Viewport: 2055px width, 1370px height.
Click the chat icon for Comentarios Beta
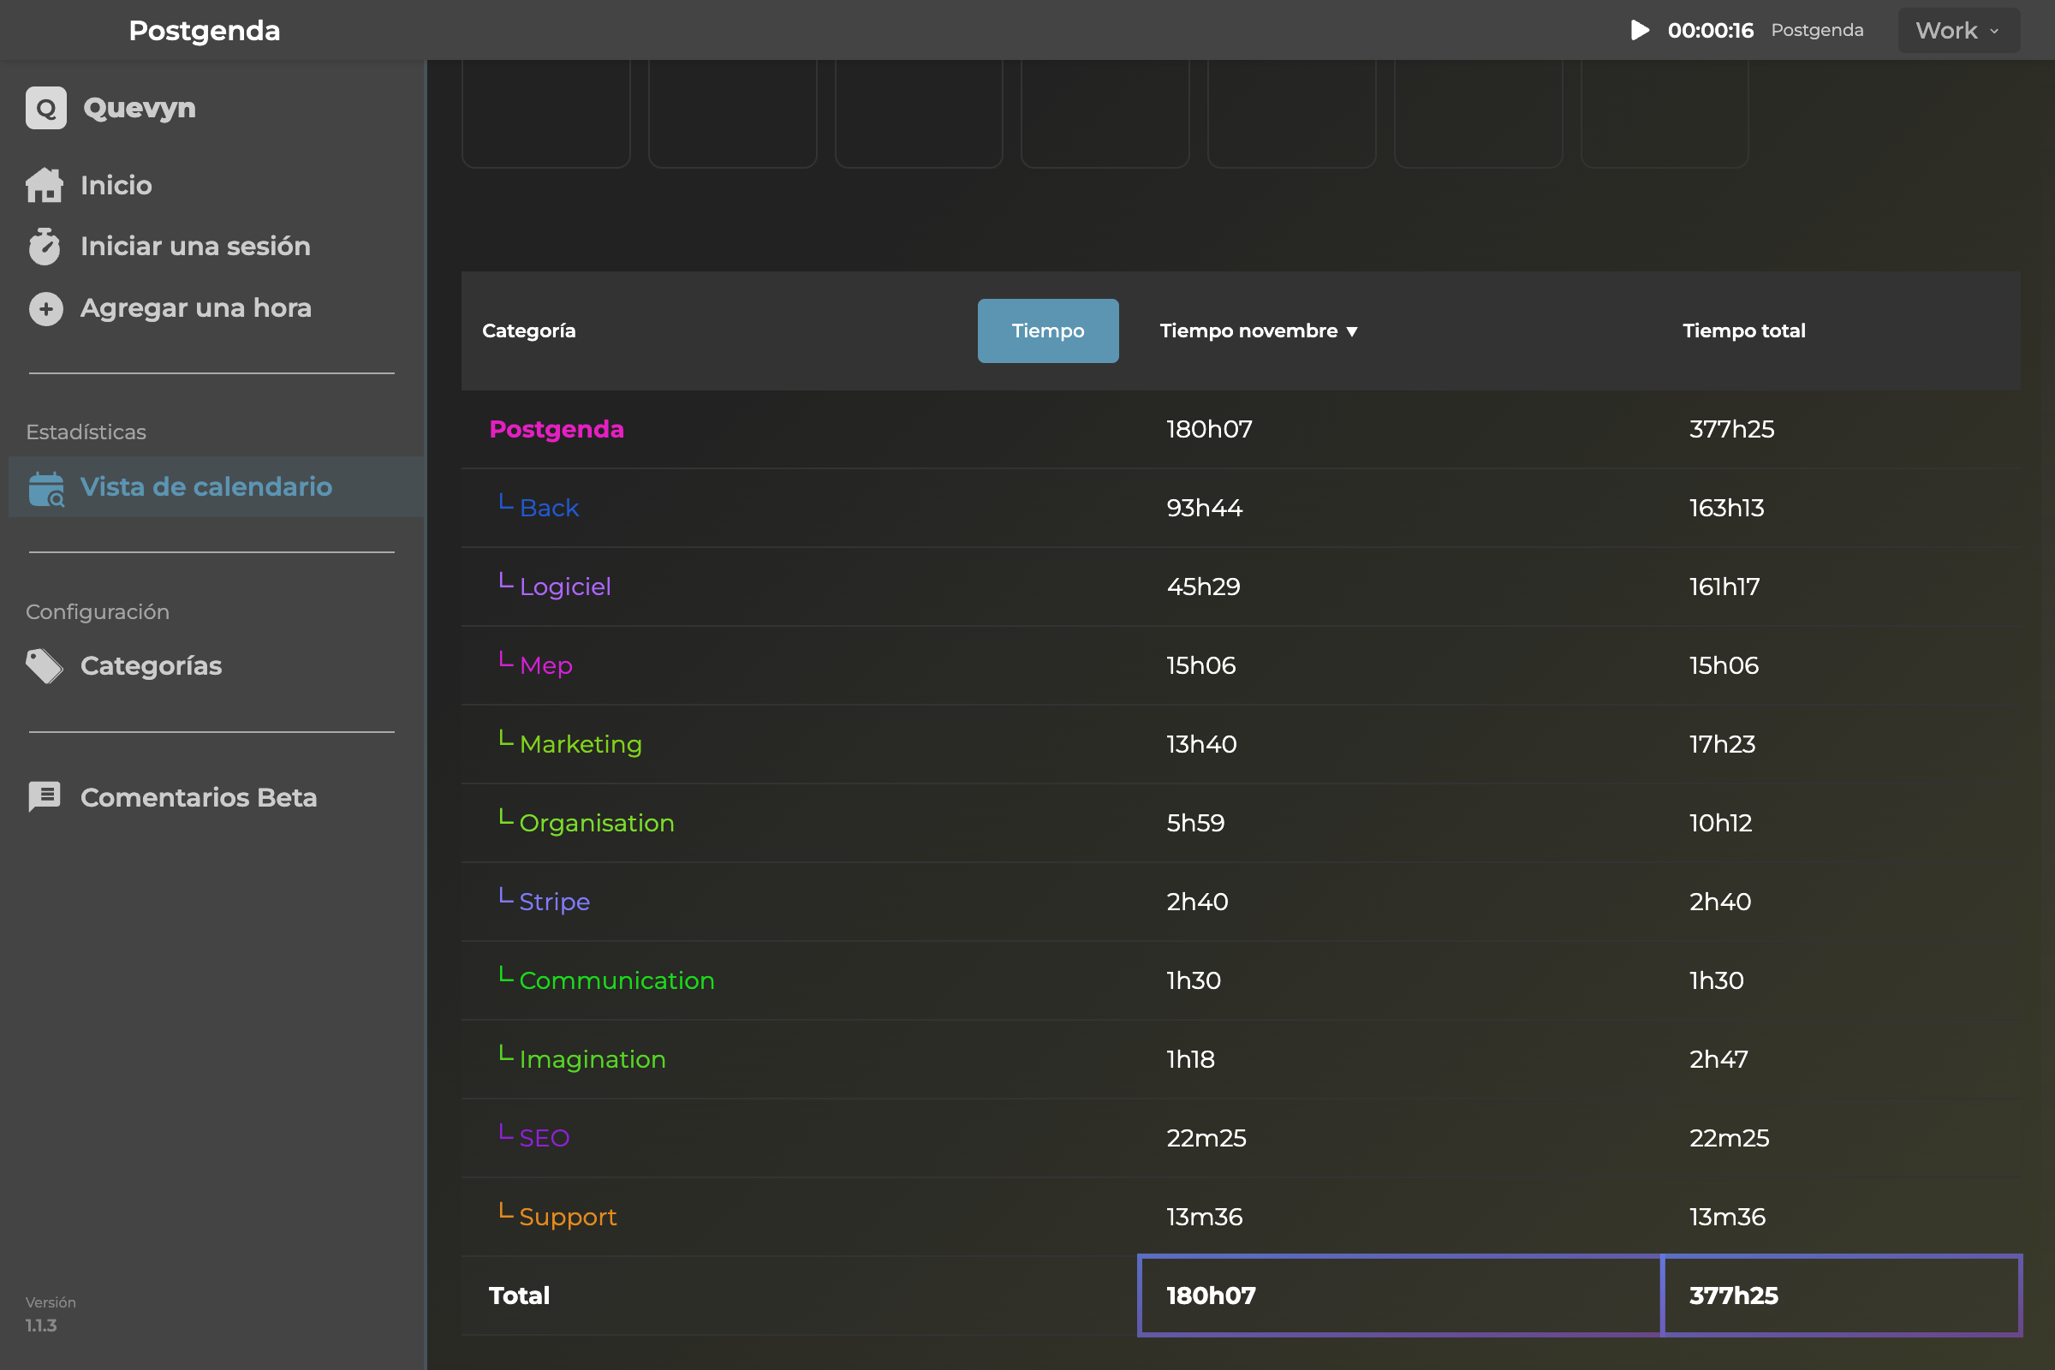click(44, 797)
